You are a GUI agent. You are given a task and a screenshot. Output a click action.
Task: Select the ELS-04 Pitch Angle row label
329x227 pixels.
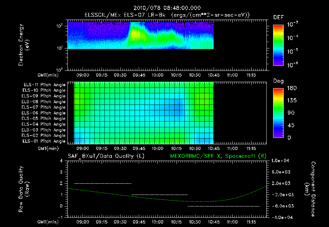click(x=44, y=124)
